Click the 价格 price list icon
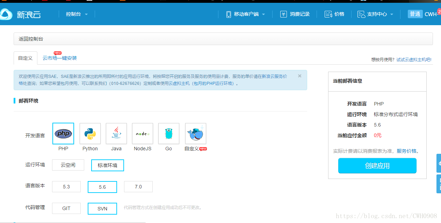The height and width of the screenshot is (223, 441). (x=328, y=14)
